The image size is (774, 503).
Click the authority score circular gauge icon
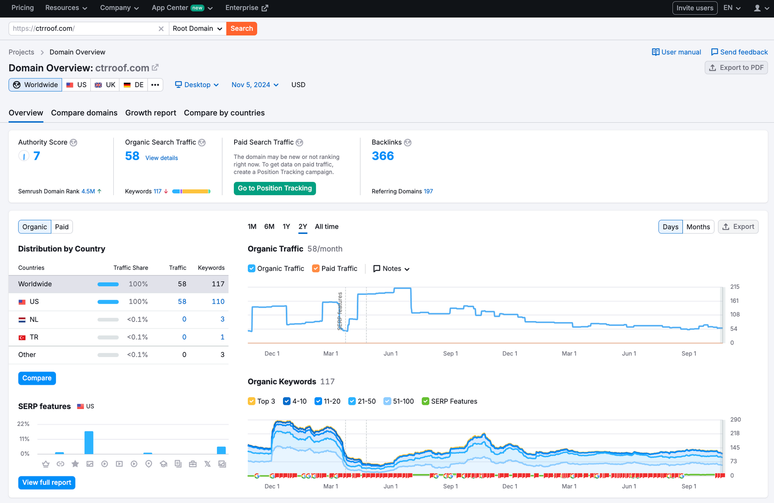tap(24, 156)
